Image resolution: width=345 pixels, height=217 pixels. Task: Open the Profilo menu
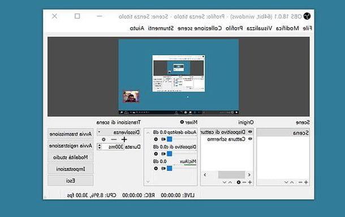tap(234, 28)
